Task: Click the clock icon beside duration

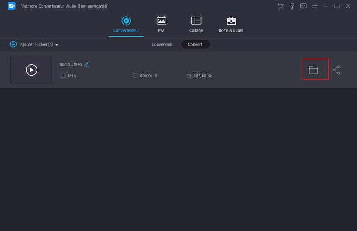Action: (x=135, y=76)
